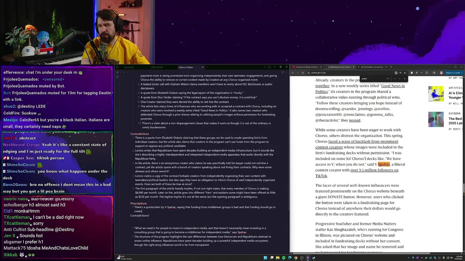Select the Contradictions heading in note
This screenshot has height=261, width=465.
[x=139, y=134]
